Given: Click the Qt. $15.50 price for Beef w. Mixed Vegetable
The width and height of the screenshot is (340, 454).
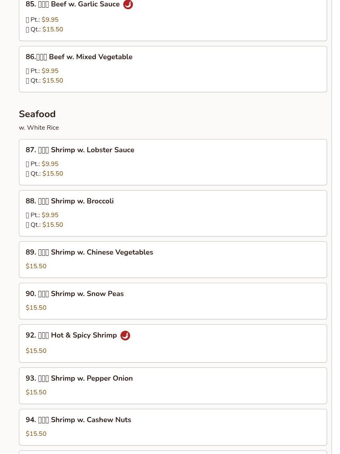Looking at the screenshot, I should click(53, 81).
